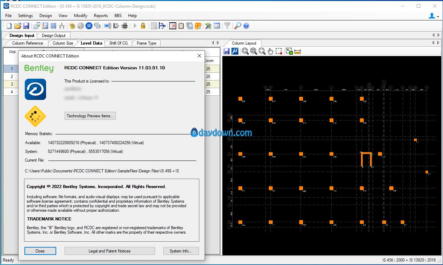Open Legal and Patent Notices

110,251
